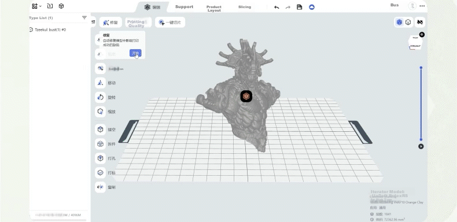457x222 pixels.
Task: Select the 复制 (Copy/Mirror) tool
Action: tap(100, 187)
